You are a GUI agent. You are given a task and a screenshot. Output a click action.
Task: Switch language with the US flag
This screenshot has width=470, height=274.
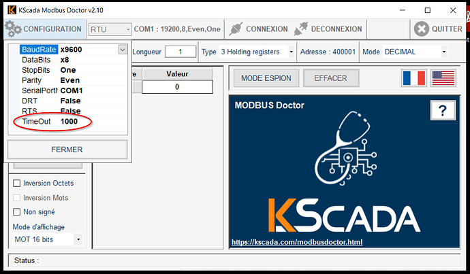pyautogui.click(x=443, y=78)
